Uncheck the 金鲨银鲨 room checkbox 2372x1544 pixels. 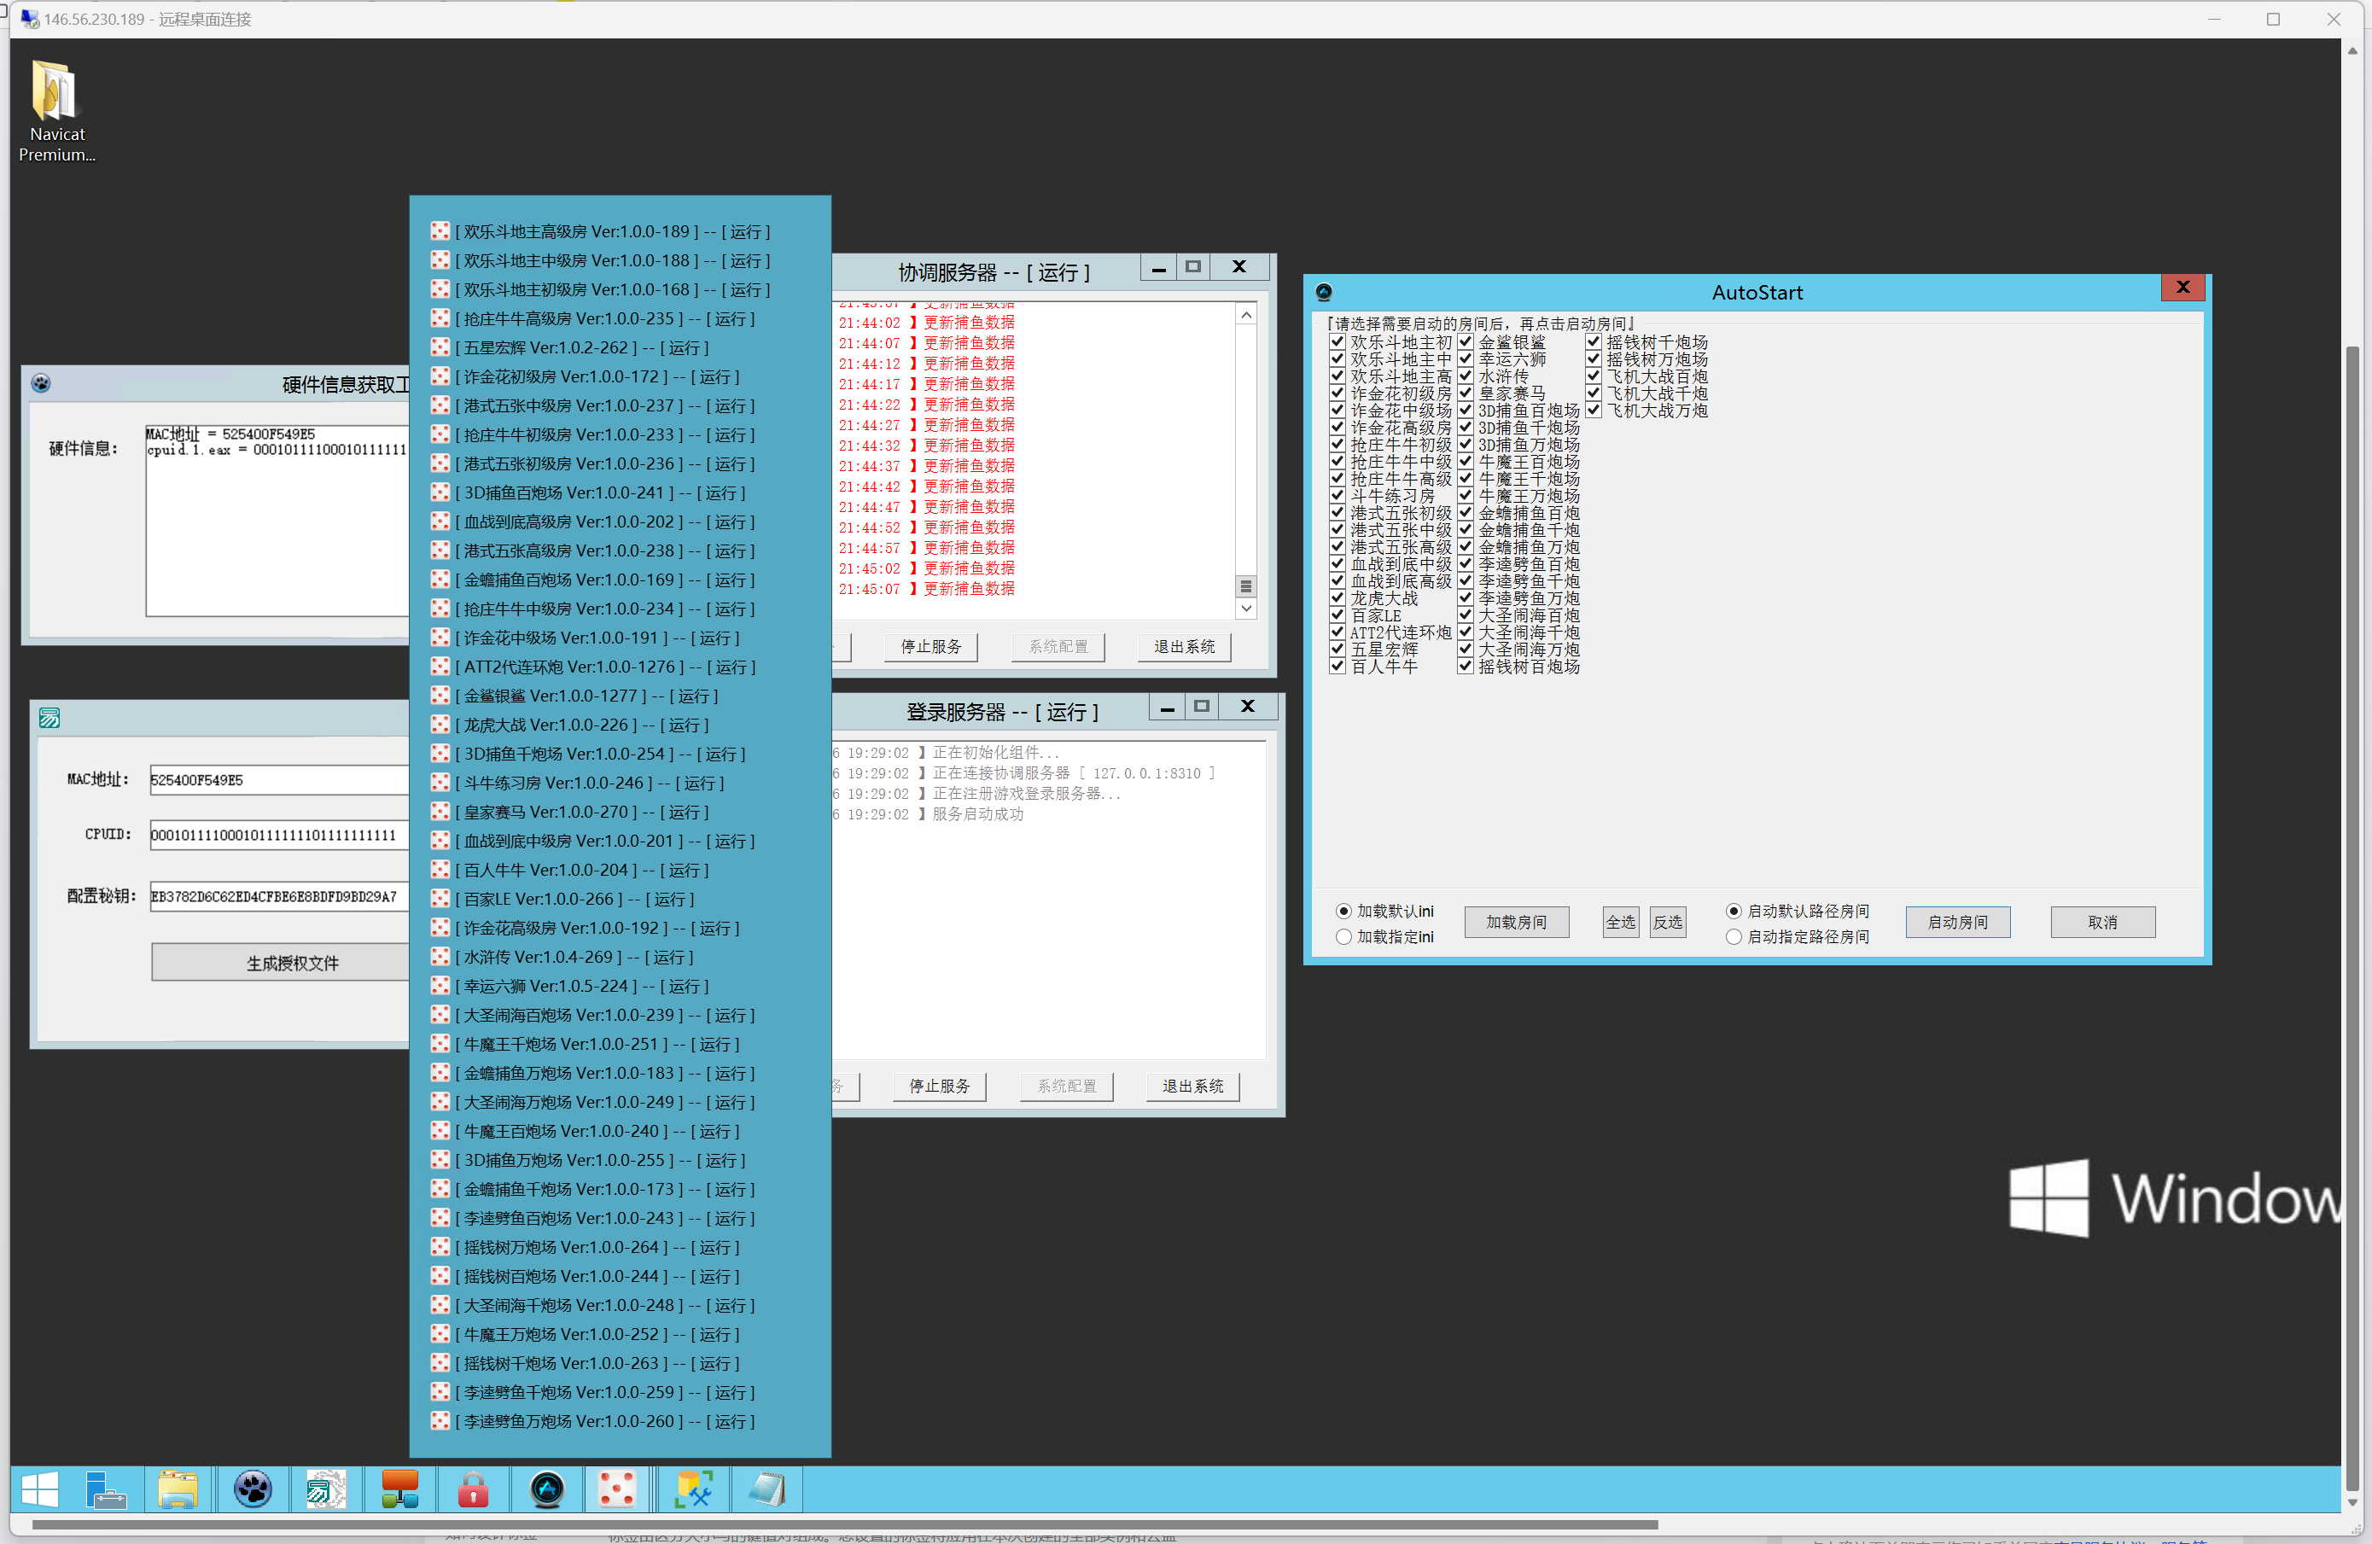click(1465, 342)
